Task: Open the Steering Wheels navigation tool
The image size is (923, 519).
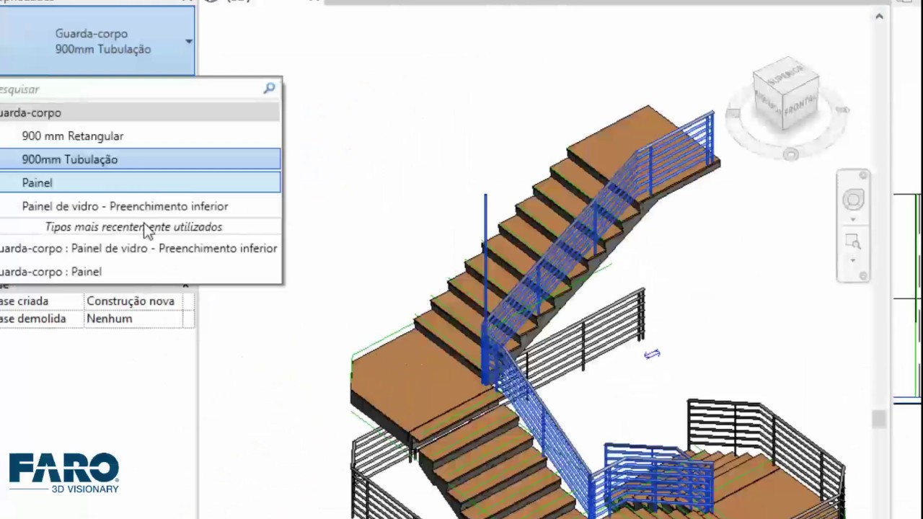Action: [853, 200]
